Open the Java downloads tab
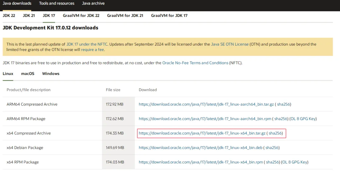Screen dimensions: 340x173 [17, 3]
